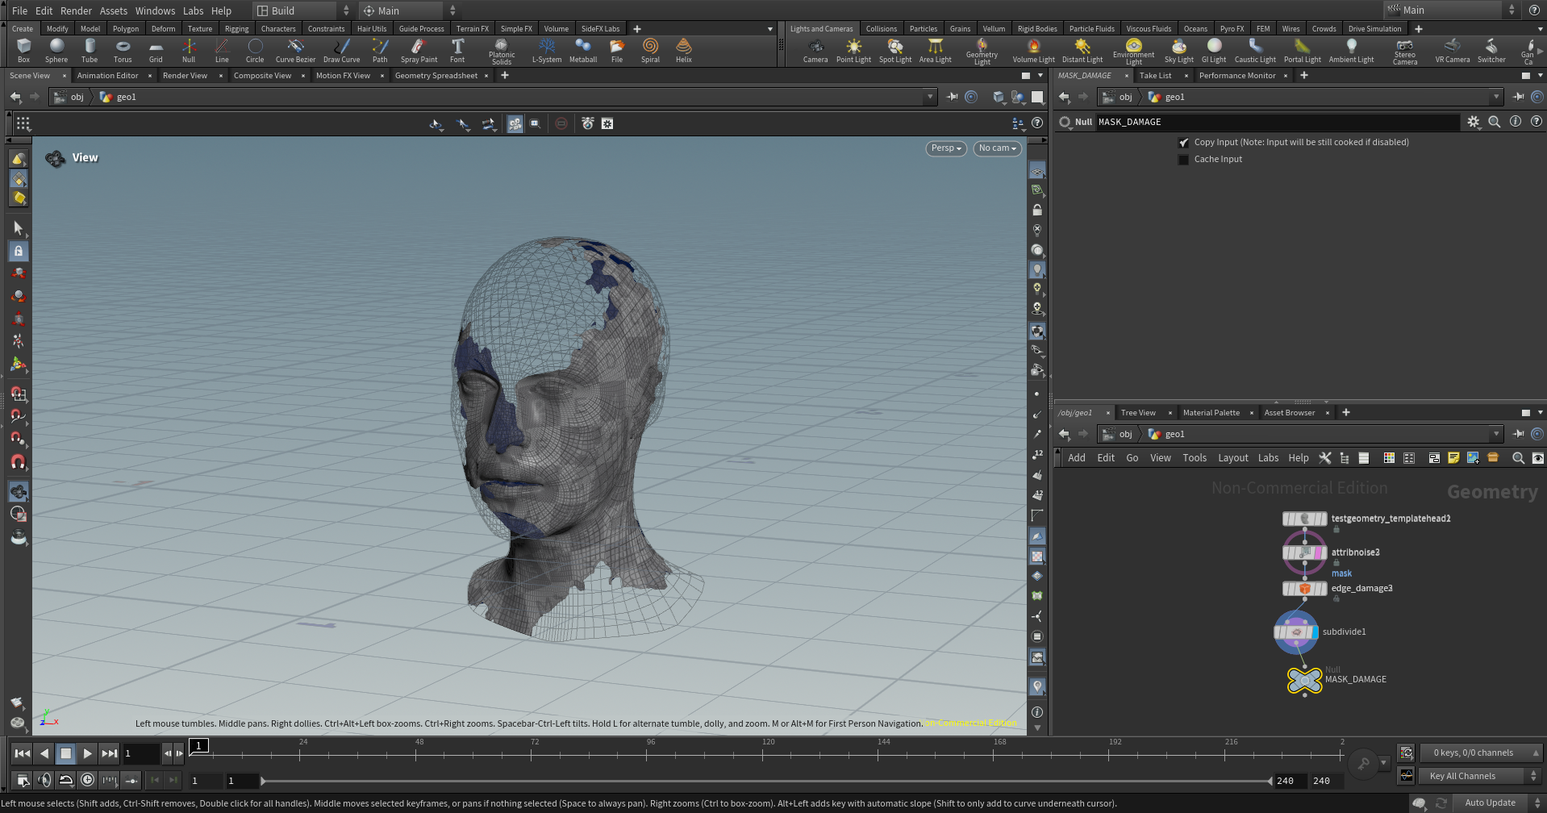This screenshot has width=1547, height=813.
Task: Select the Sphere shelf tool
Action: [x=56, y=50]
